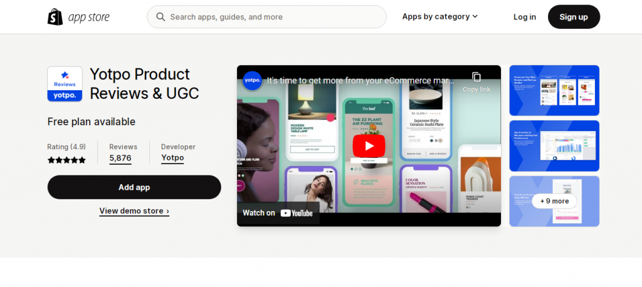The height and width of the screenshot is (287, 642).
Task: Click the Rating (4.9) label
Action: 66,147
